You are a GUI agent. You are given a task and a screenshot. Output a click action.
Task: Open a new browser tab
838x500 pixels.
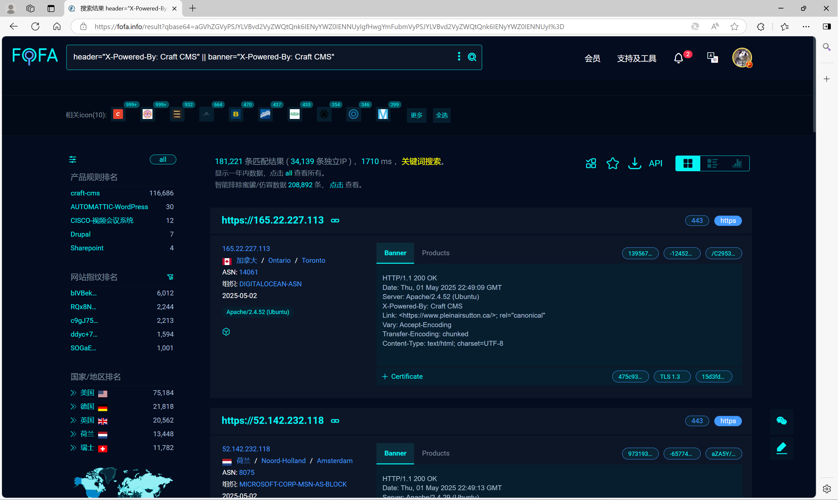193,8
